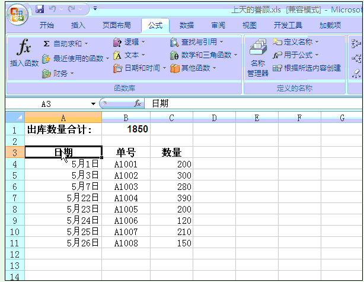The height and width of the screenshot is (282, 364).
Task: Click the fx button in formula bar
Action: 138,103
